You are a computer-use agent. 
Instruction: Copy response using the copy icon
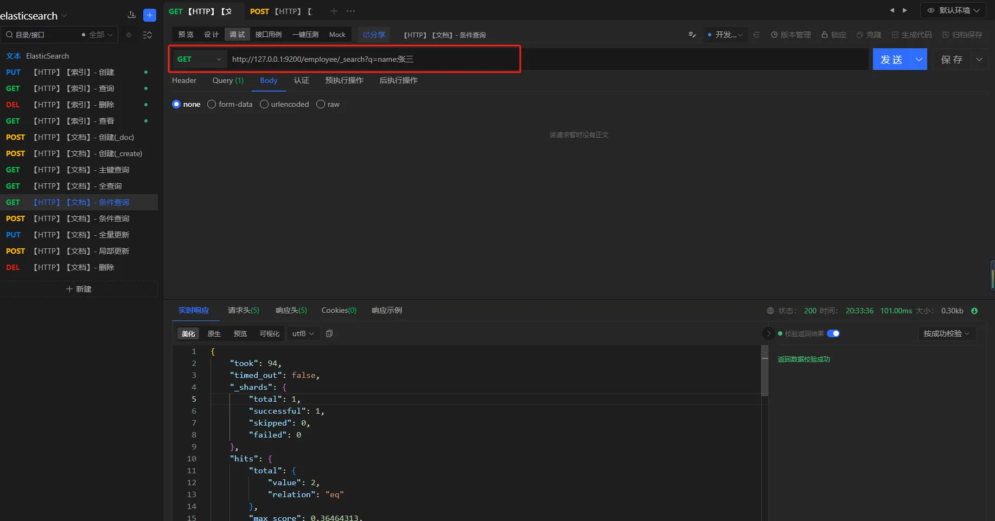329,333
